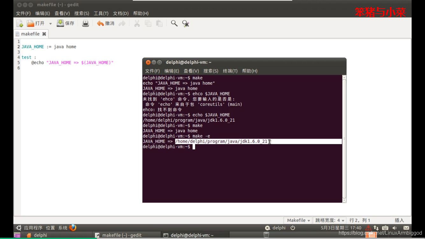Click the @echo command line in editor
425x239 pixels.
click(72, 63)
